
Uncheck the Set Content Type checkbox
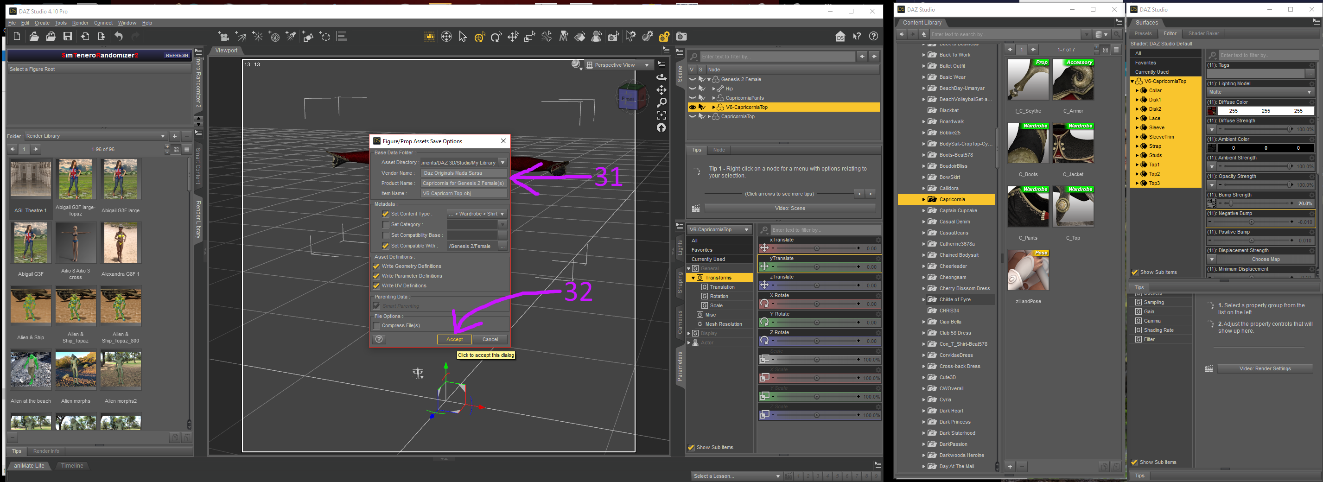point(386,214)
